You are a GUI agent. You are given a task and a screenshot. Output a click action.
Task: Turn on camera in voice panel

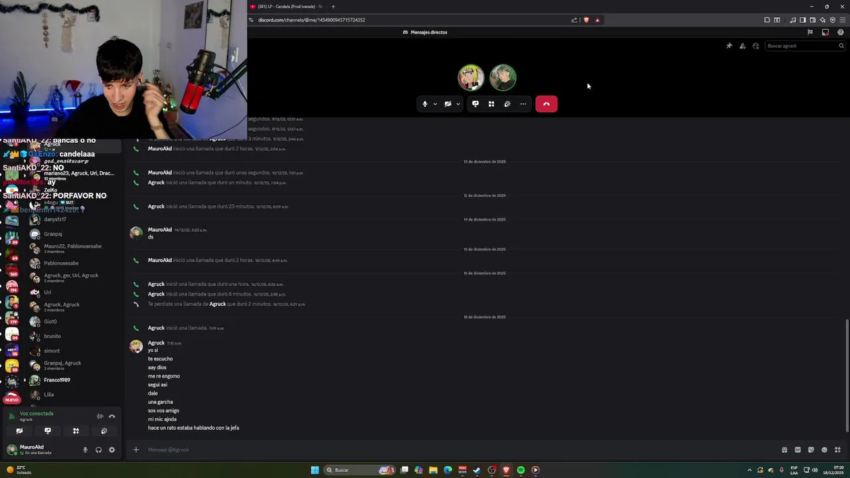(19, 431)
